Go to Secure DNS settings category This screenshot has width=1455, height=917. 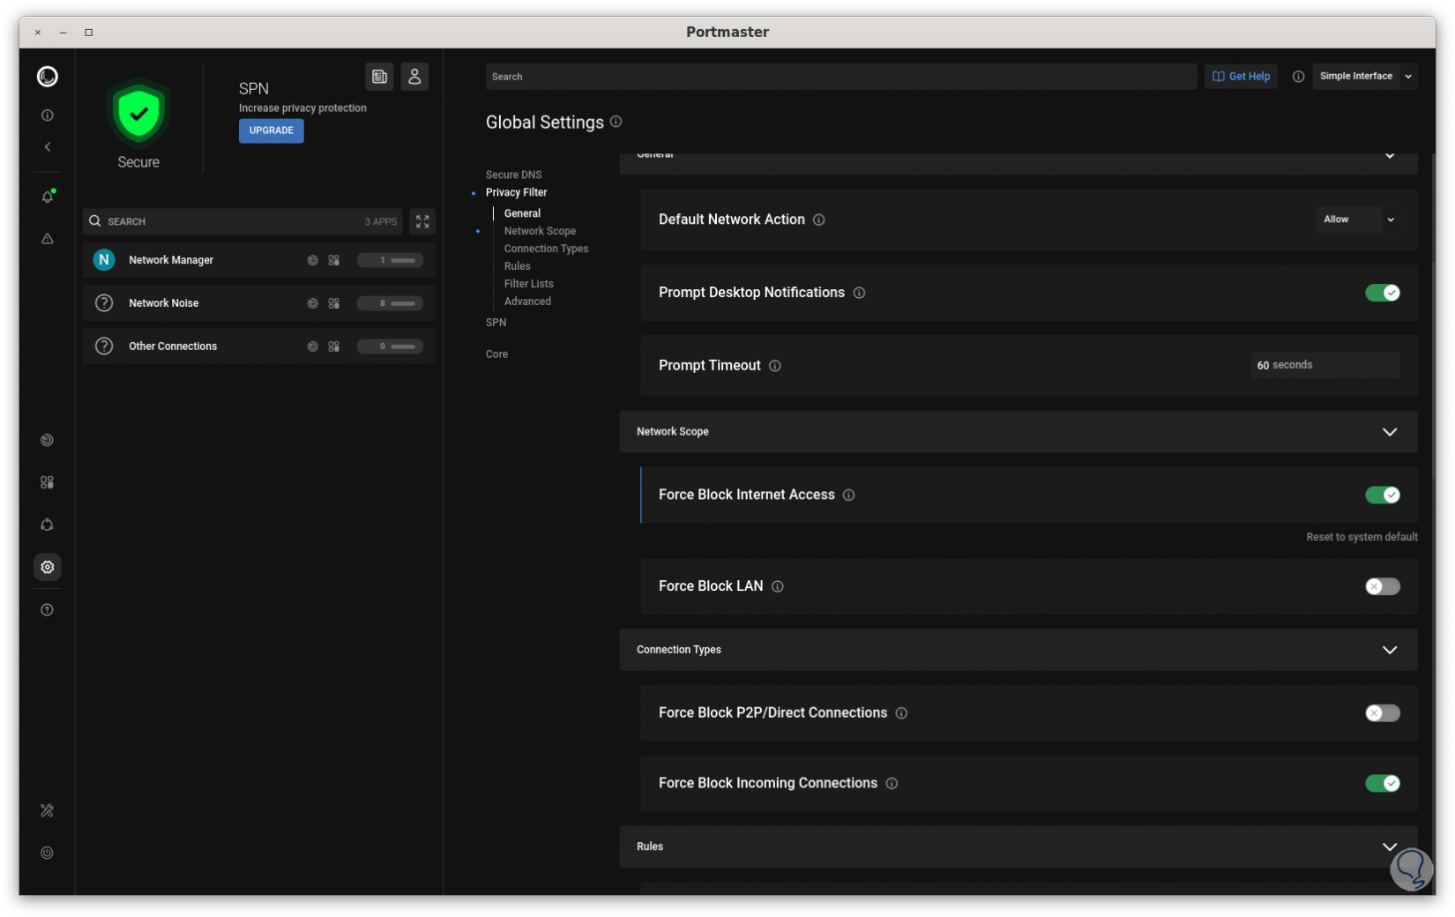[x=514, y=175]
